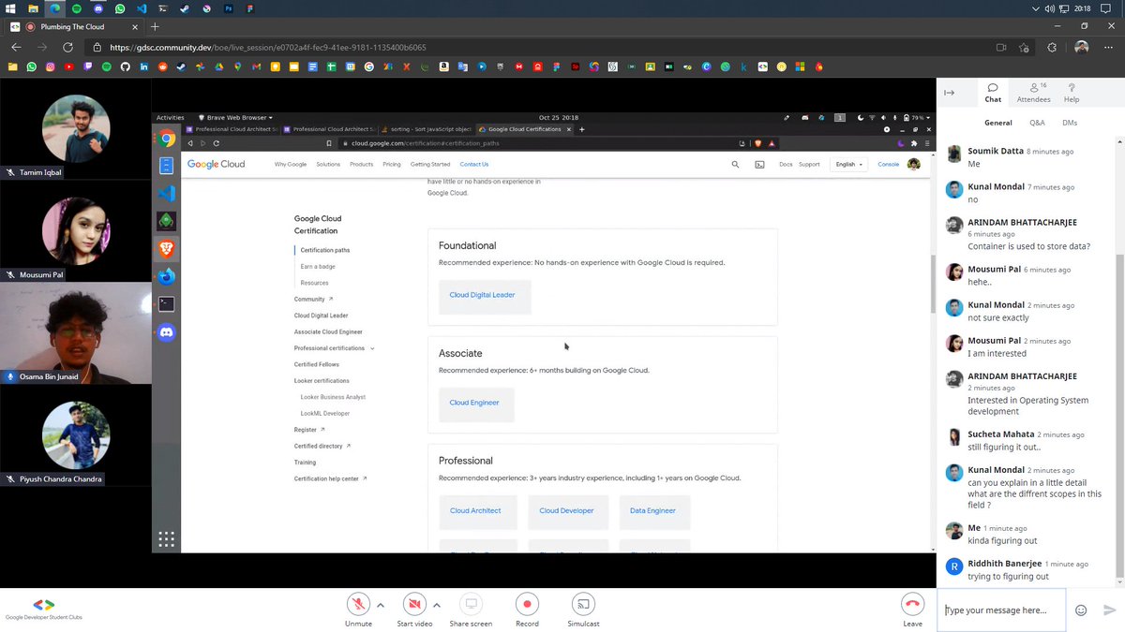Open the GitHub bookmark icon
Screen dimensions: 1125x632
pos(125,66)
